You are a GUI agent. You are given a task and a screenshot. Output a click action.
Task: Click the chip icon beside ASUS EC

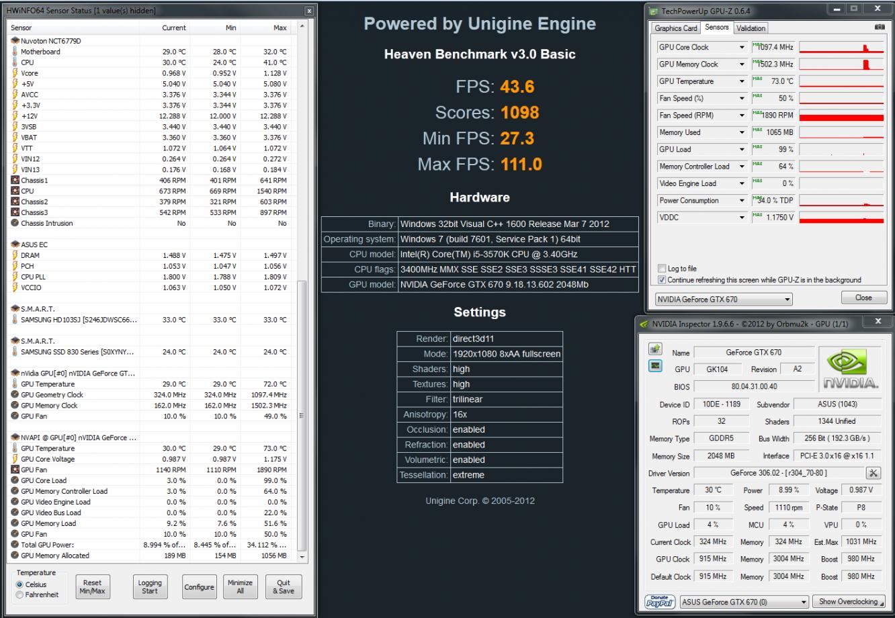tap(15, 245)
